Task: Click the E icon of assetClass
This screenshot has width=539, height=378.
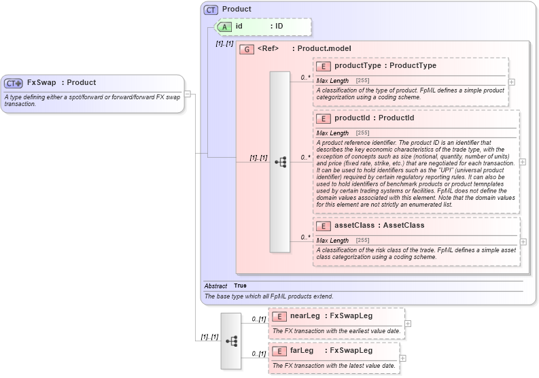Action: coord(324,226)
